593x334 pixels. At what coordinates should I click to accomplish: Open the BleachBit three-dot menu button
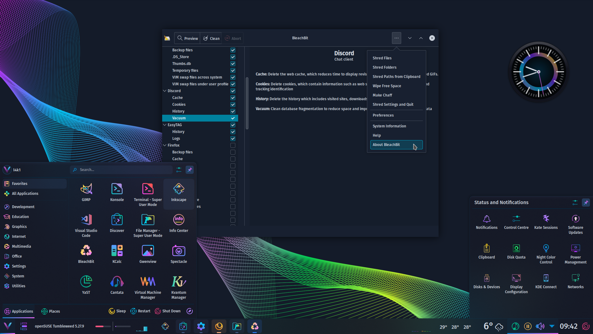tap(397, 38)
